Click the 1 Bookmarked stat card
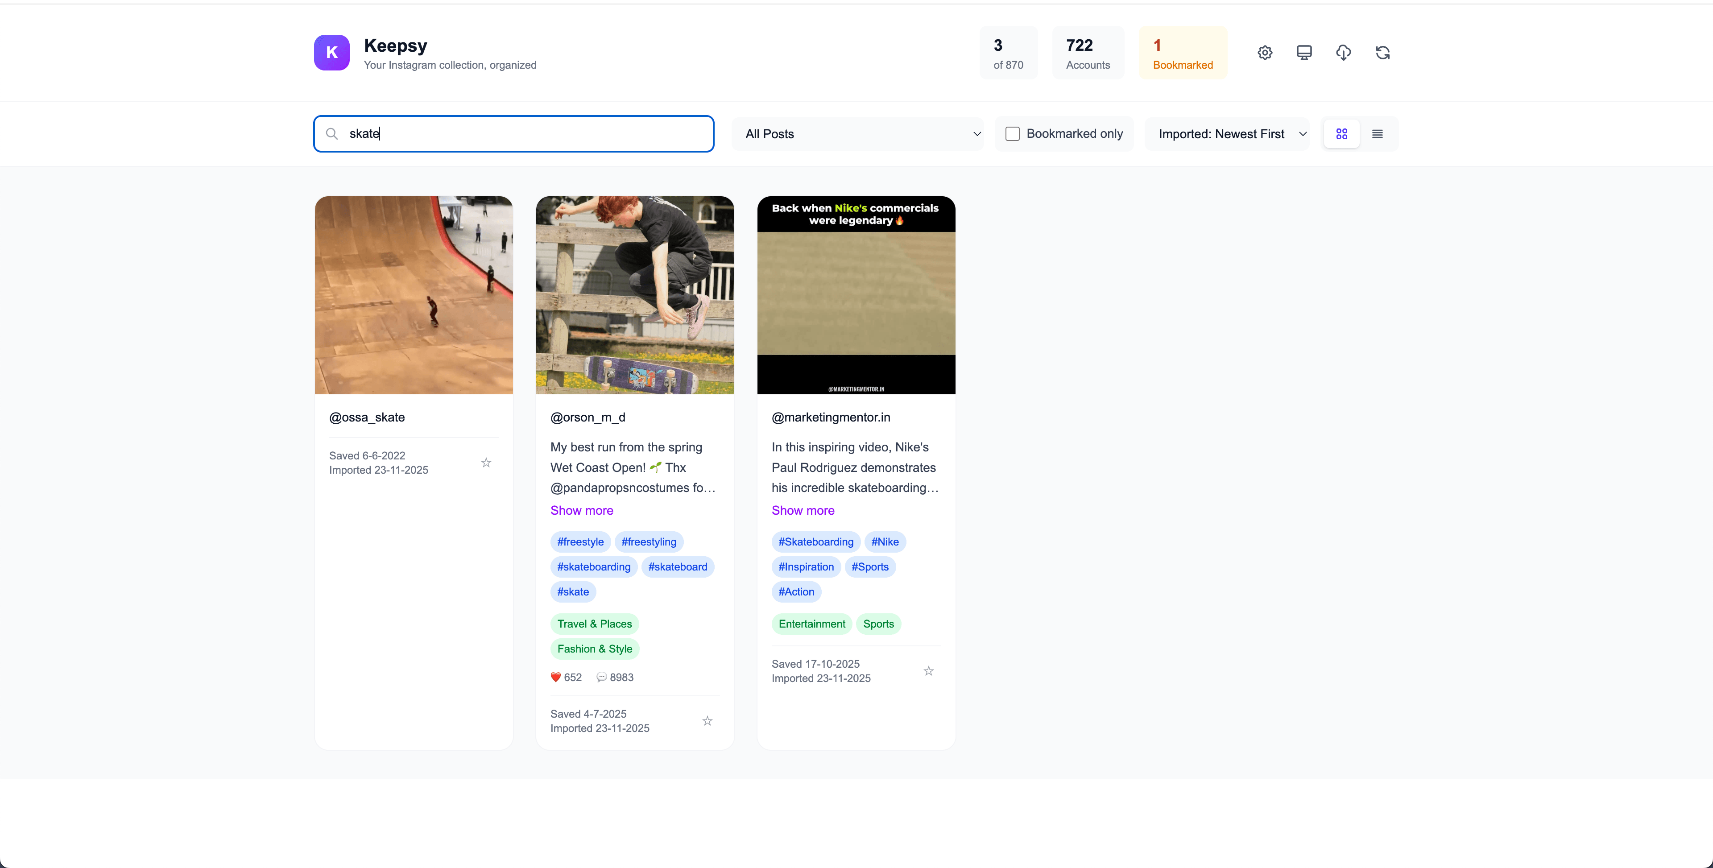Viewport: 1713px width, 868px height. 1183,53
